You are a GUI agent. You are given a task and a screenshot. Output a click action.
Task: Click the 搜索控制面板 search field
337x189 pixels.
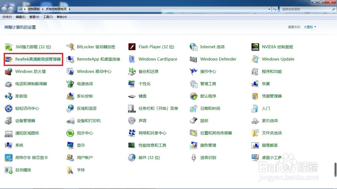[x=307, y=9]
